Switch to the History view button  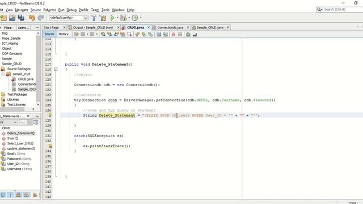coord(64,34)
